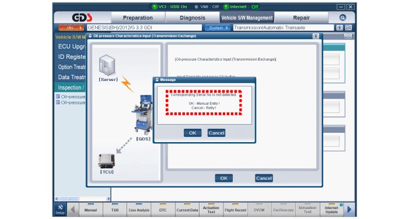This screenshot has height=219, width=409.
Task: Click the right arrow of the sidebar scrollbar
Action: (109, 199)
